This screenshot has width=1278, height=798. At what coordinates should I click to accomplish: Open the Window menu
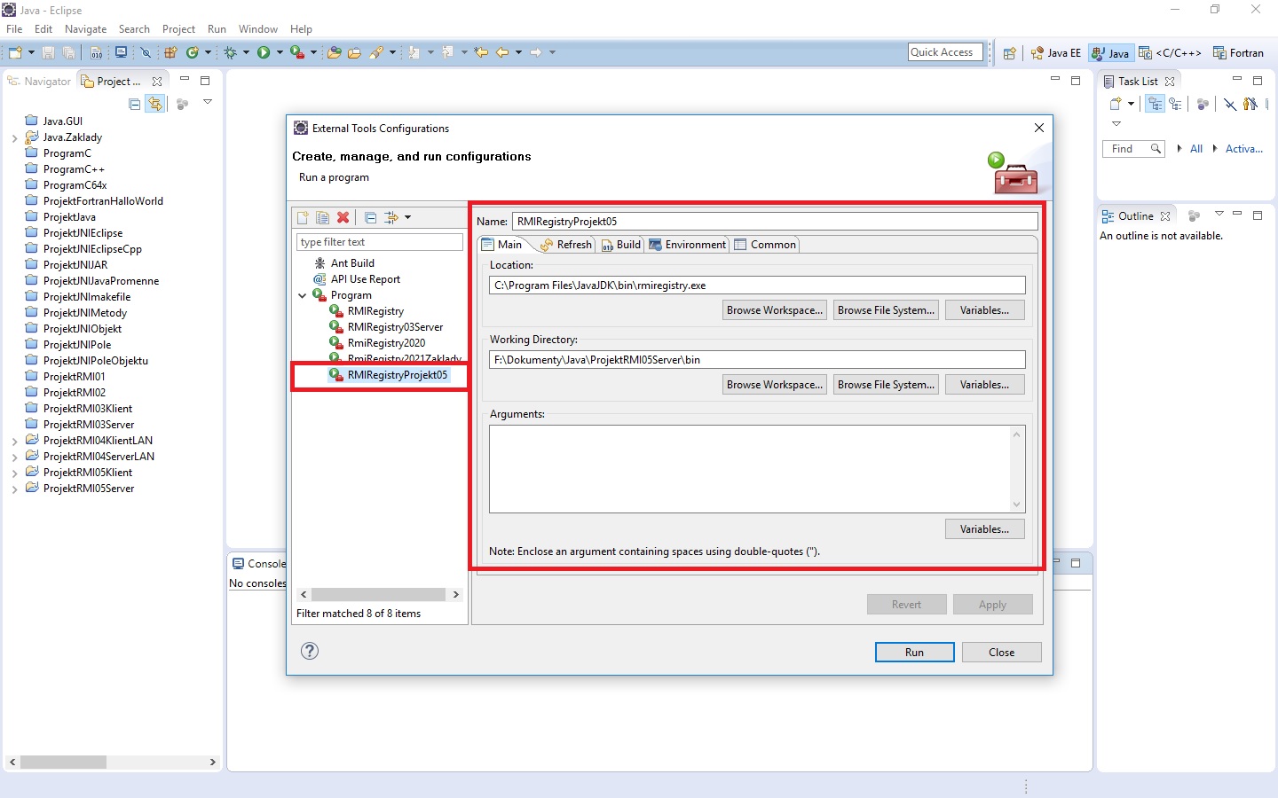[x=257, y=29]
